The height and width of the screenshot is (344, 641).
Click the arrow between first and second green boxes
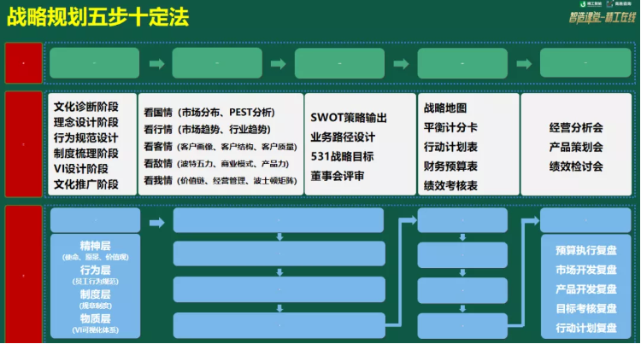click(x=156, y=63)
